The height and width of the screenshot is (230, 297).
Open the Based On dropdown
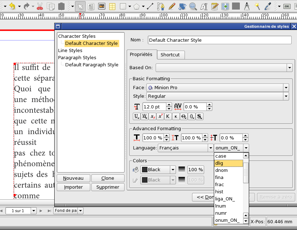tap(289, 68)
